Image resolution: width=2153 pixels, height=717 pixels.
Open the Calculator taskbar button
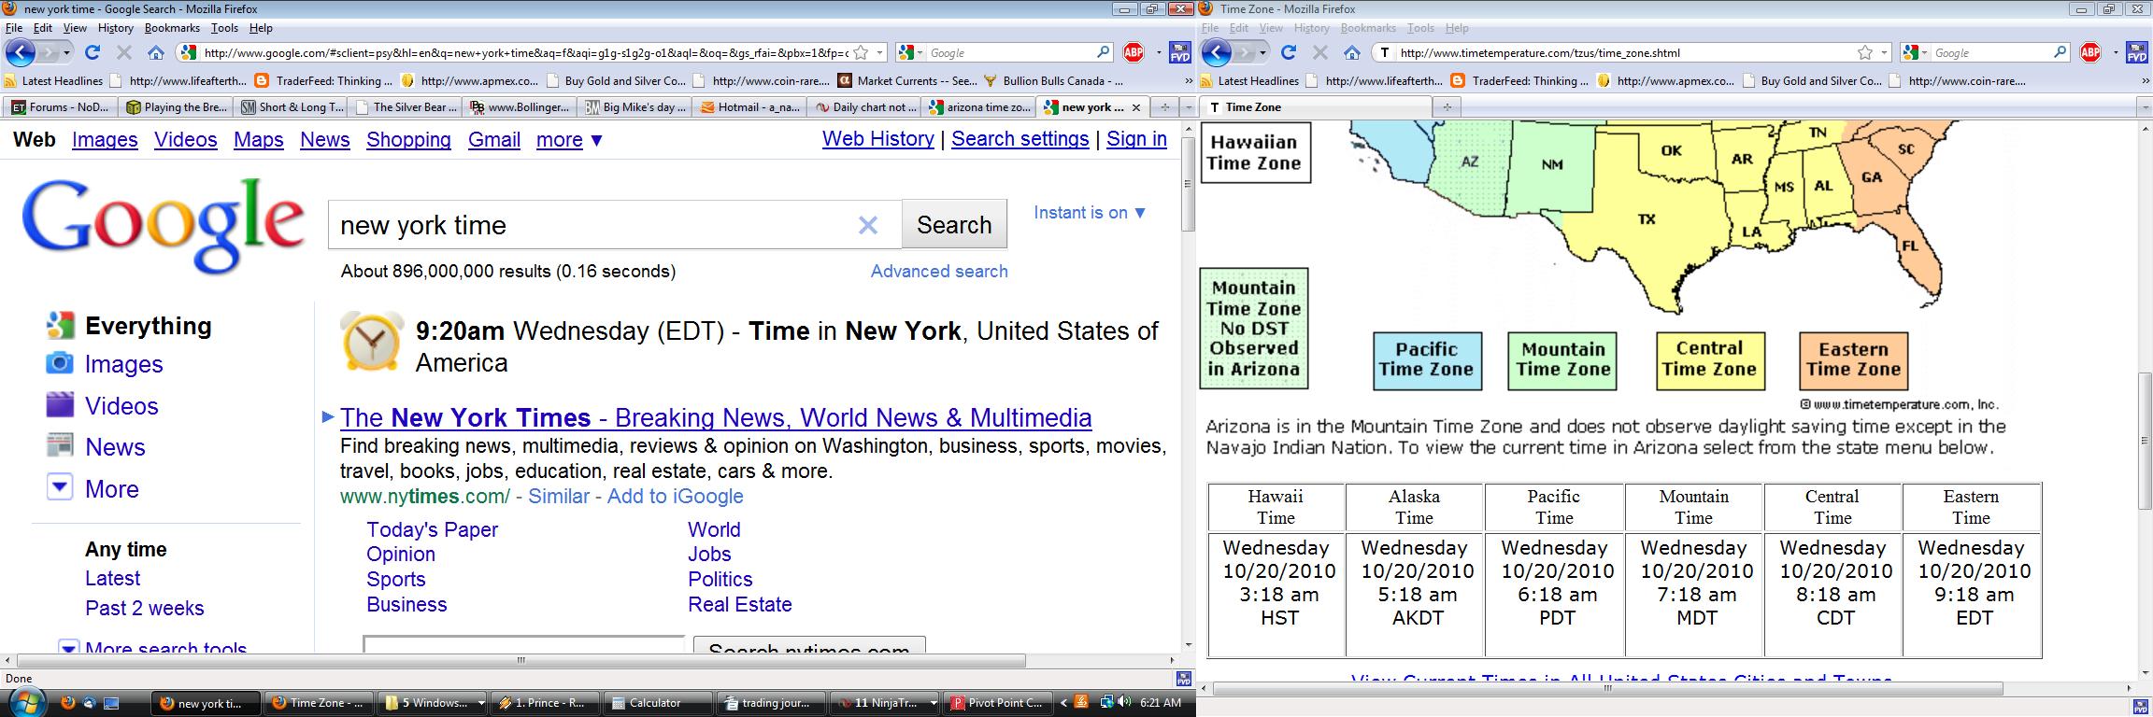click(x=656, y=703)
